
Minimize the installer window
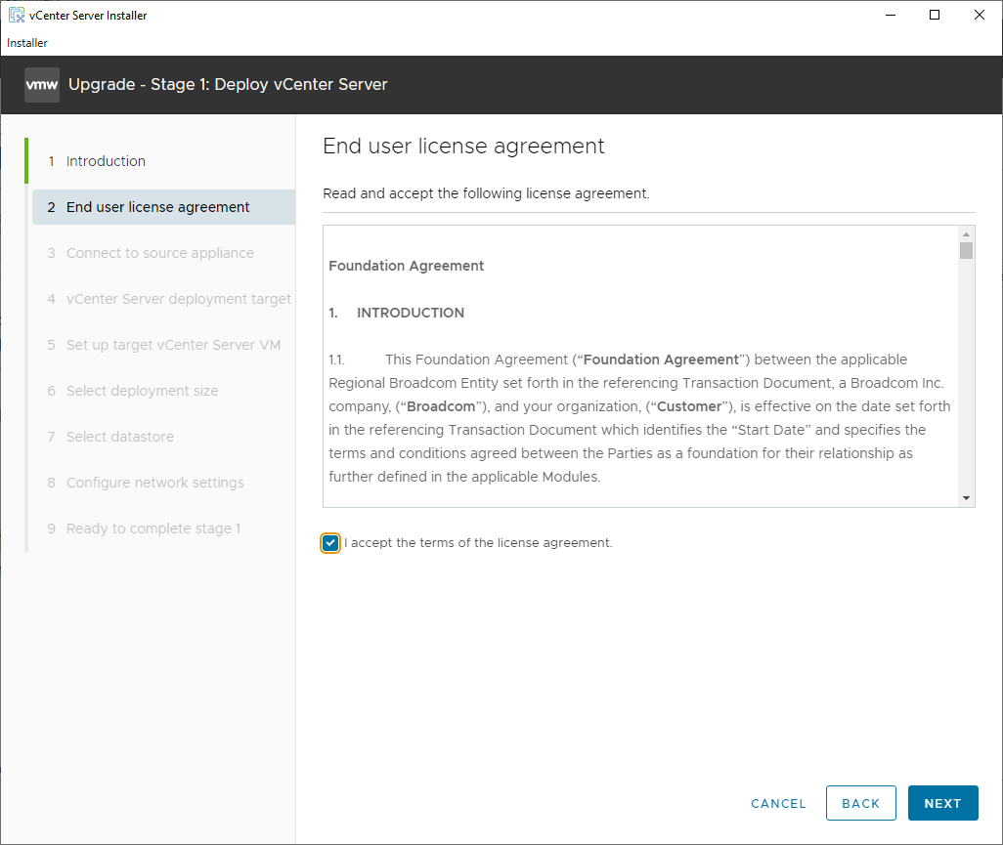point(890,15)
